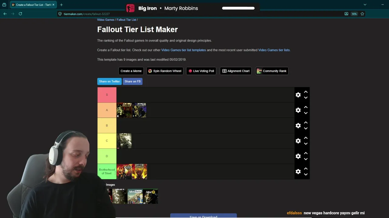
Task: Start a Live Voting Poll
Action: tap(201, 71)
